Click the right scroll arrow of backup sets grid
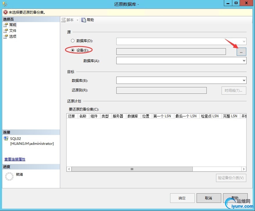This screenshot has width=255, height=211. click(x=244, y=169)
